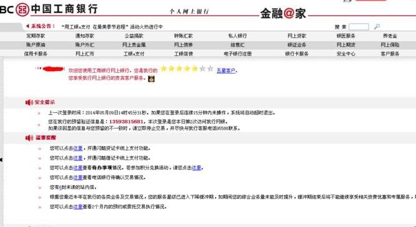Click the system announcement text 用工银e支付
The width and height of the screenshot is (416, 227).
click(x=112, y=27)
